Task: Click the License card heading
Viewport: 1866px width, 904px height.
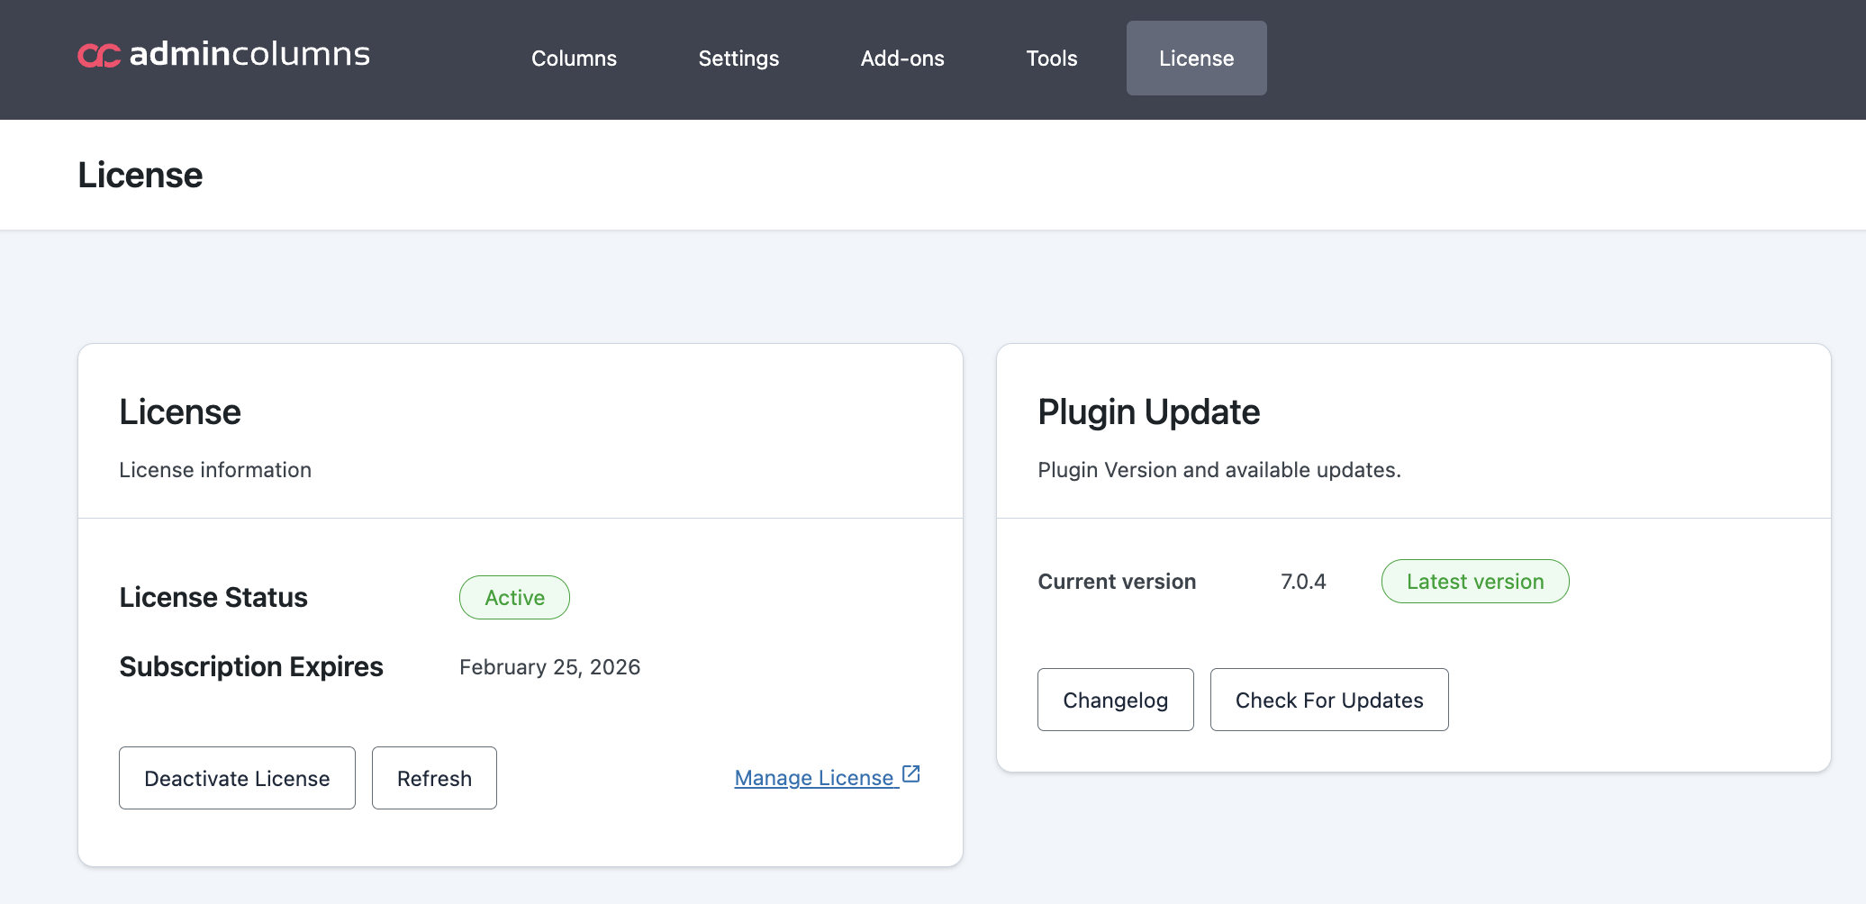Action: [x=180, y=411]
